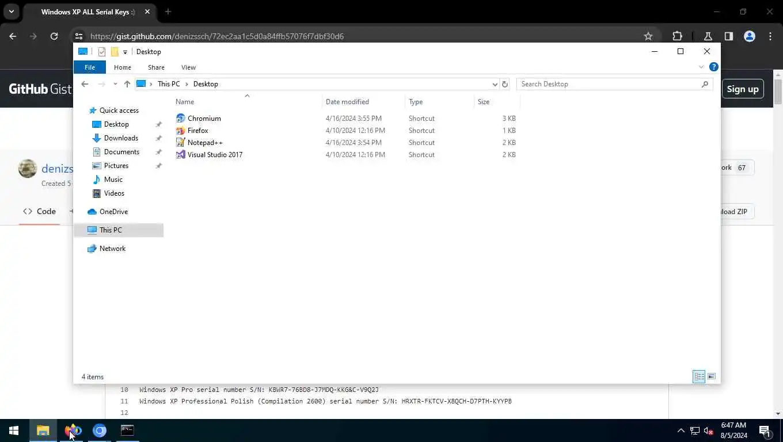The image size is (783, 442).
Task: Open the recent locations dropdown arrow
Action: pos(115,84)
